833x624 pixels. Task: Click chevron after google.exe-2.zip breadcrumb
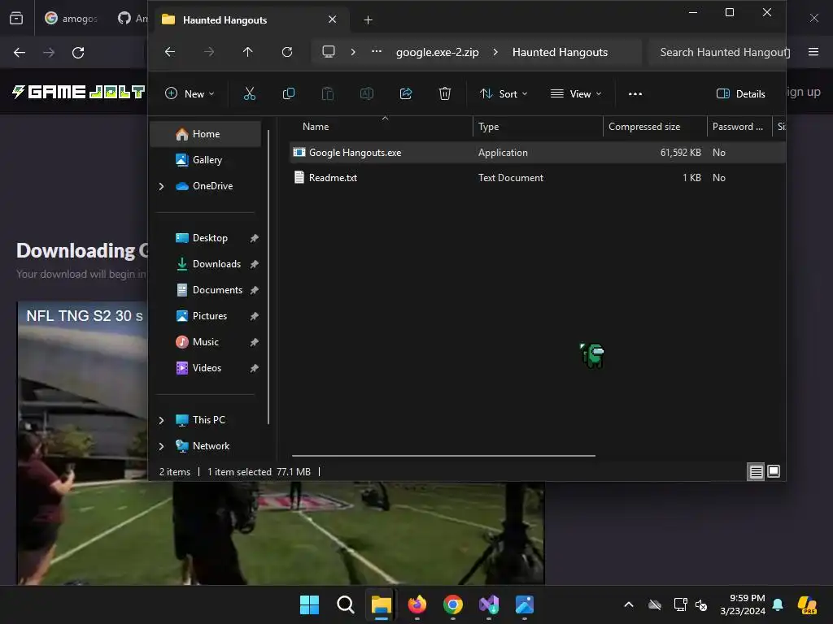coord(495,52)
